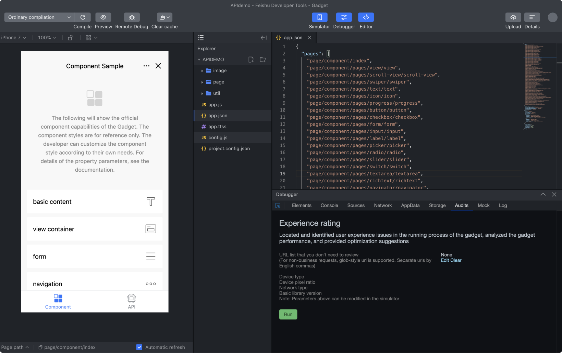Start Remote Debug via bug icon
Image resolution: width=562 pixels, height=353 pixels.
point(132,17)
